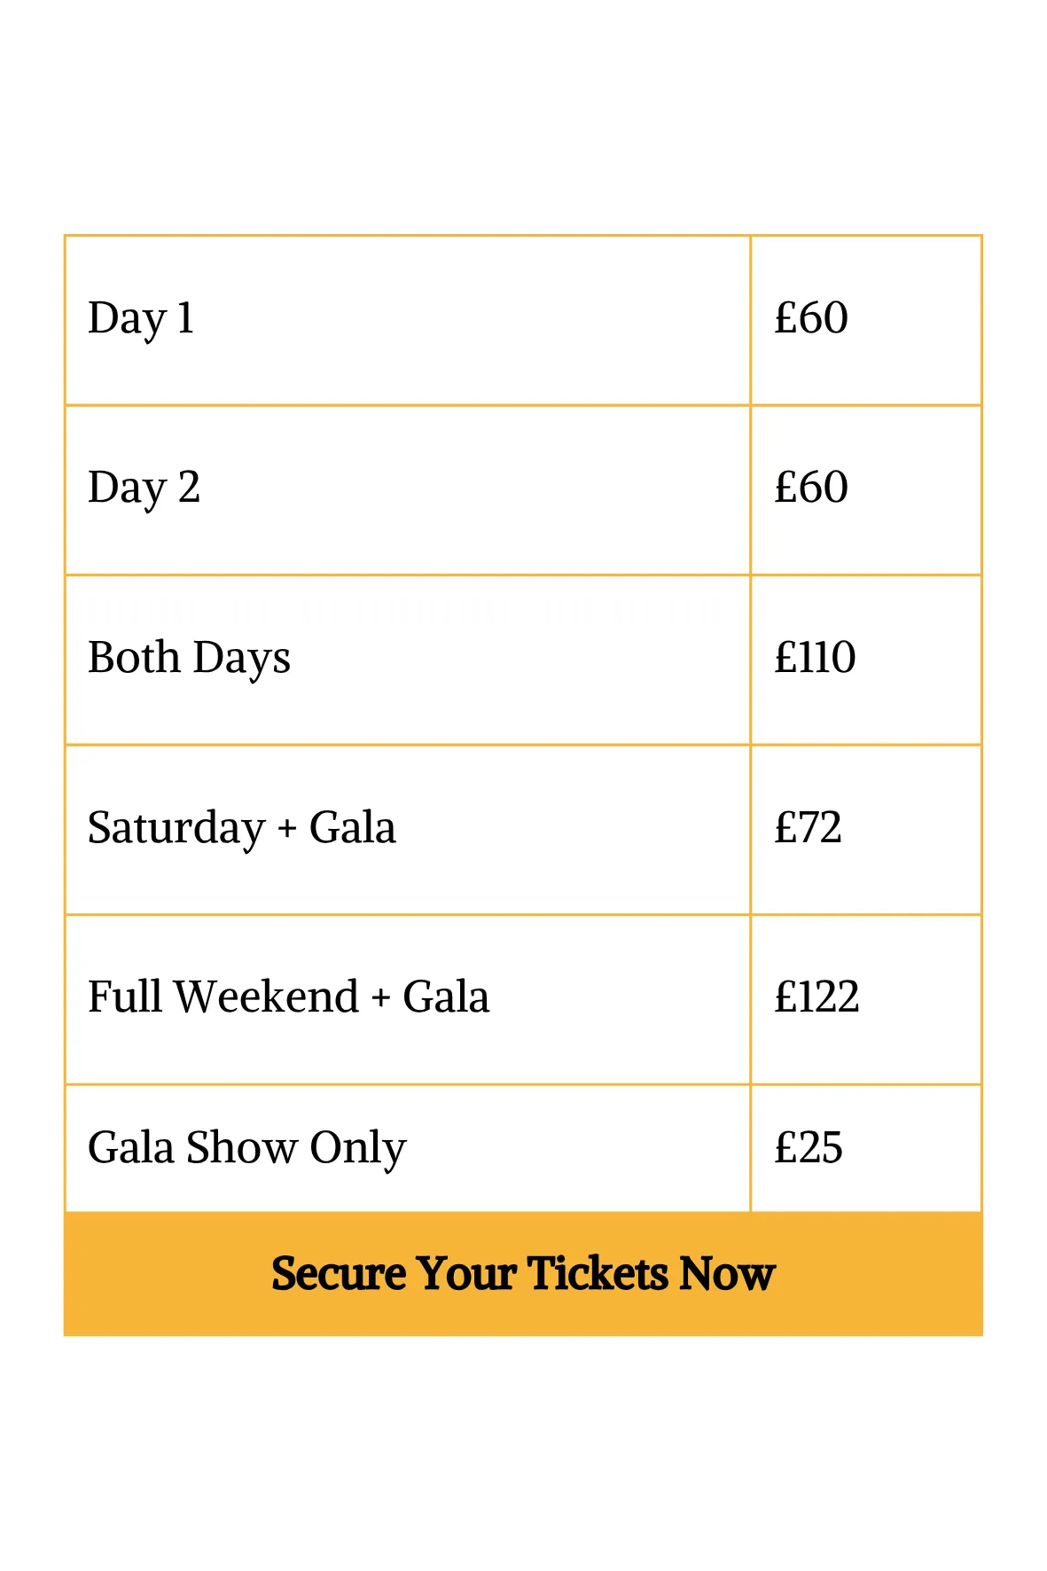Select the Gala Show Only label
The image size is (1047, 1571).
[246, 1148]
